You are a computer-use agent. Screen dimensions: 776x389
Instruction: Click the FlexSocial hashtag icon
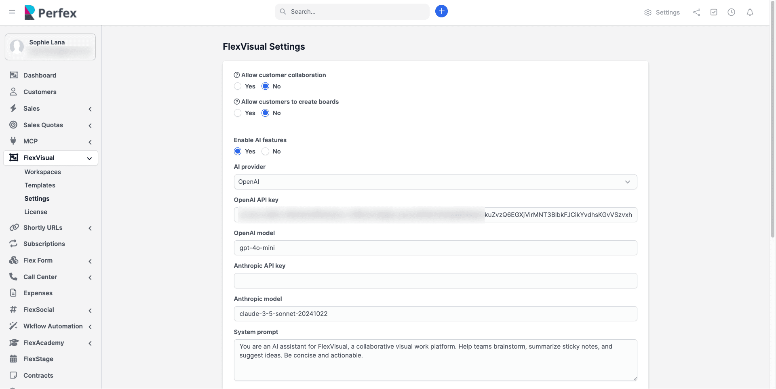tap(13, 309)
